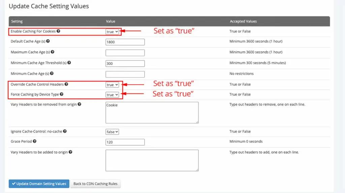Image resolution: width=345 pixels, height=193 pixels.
Task: Click help icon beside Grace Period
Action: click(35, 141)
